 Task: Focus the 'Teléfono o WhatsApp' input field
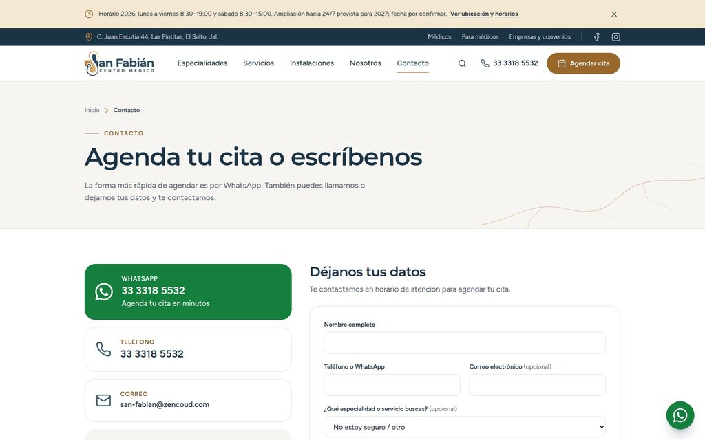[x=392, y=385]
